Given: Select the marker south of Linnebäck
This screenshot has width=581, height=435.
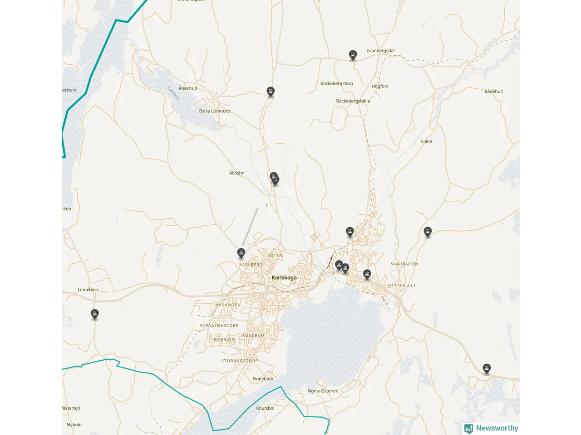Looking at the screenshot, I should pos(94,314).
